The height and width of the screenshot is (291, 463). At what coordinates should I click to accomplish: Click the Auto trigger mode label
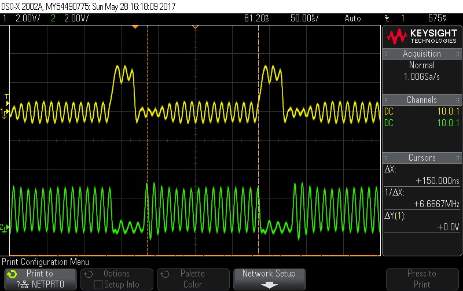(352, 19)
